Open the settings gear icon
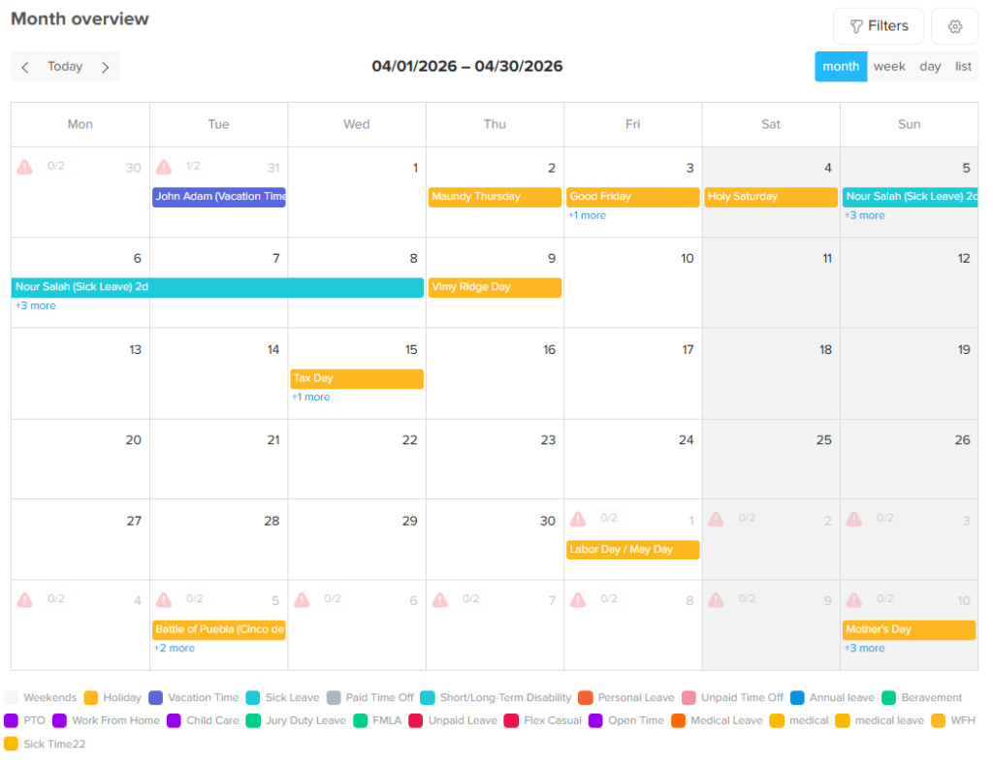993x763 pixels. [x=954, y=26]
